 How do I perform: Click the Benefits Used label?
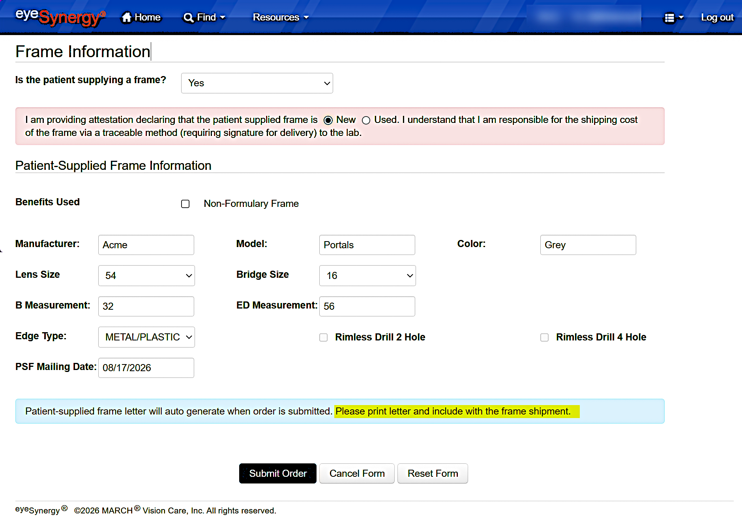click(47, 202)
